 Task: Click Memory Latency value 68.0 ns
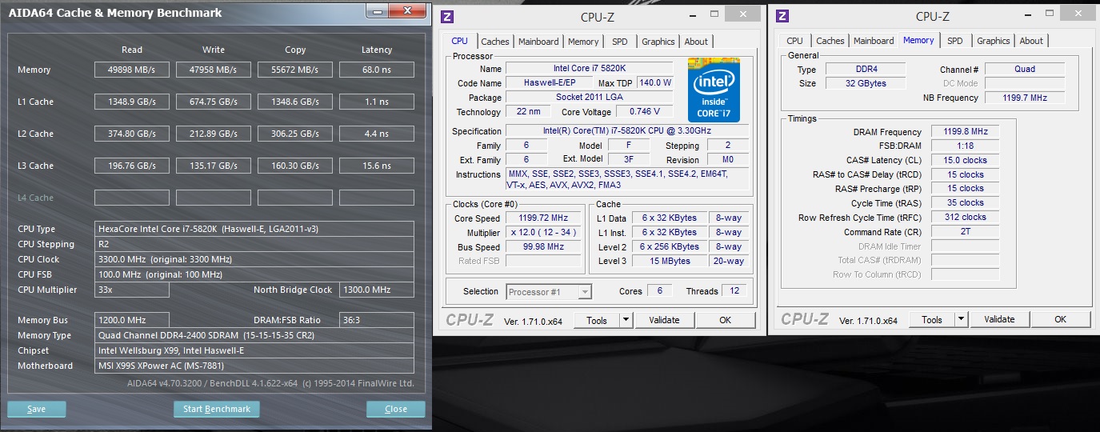[377, 70]
